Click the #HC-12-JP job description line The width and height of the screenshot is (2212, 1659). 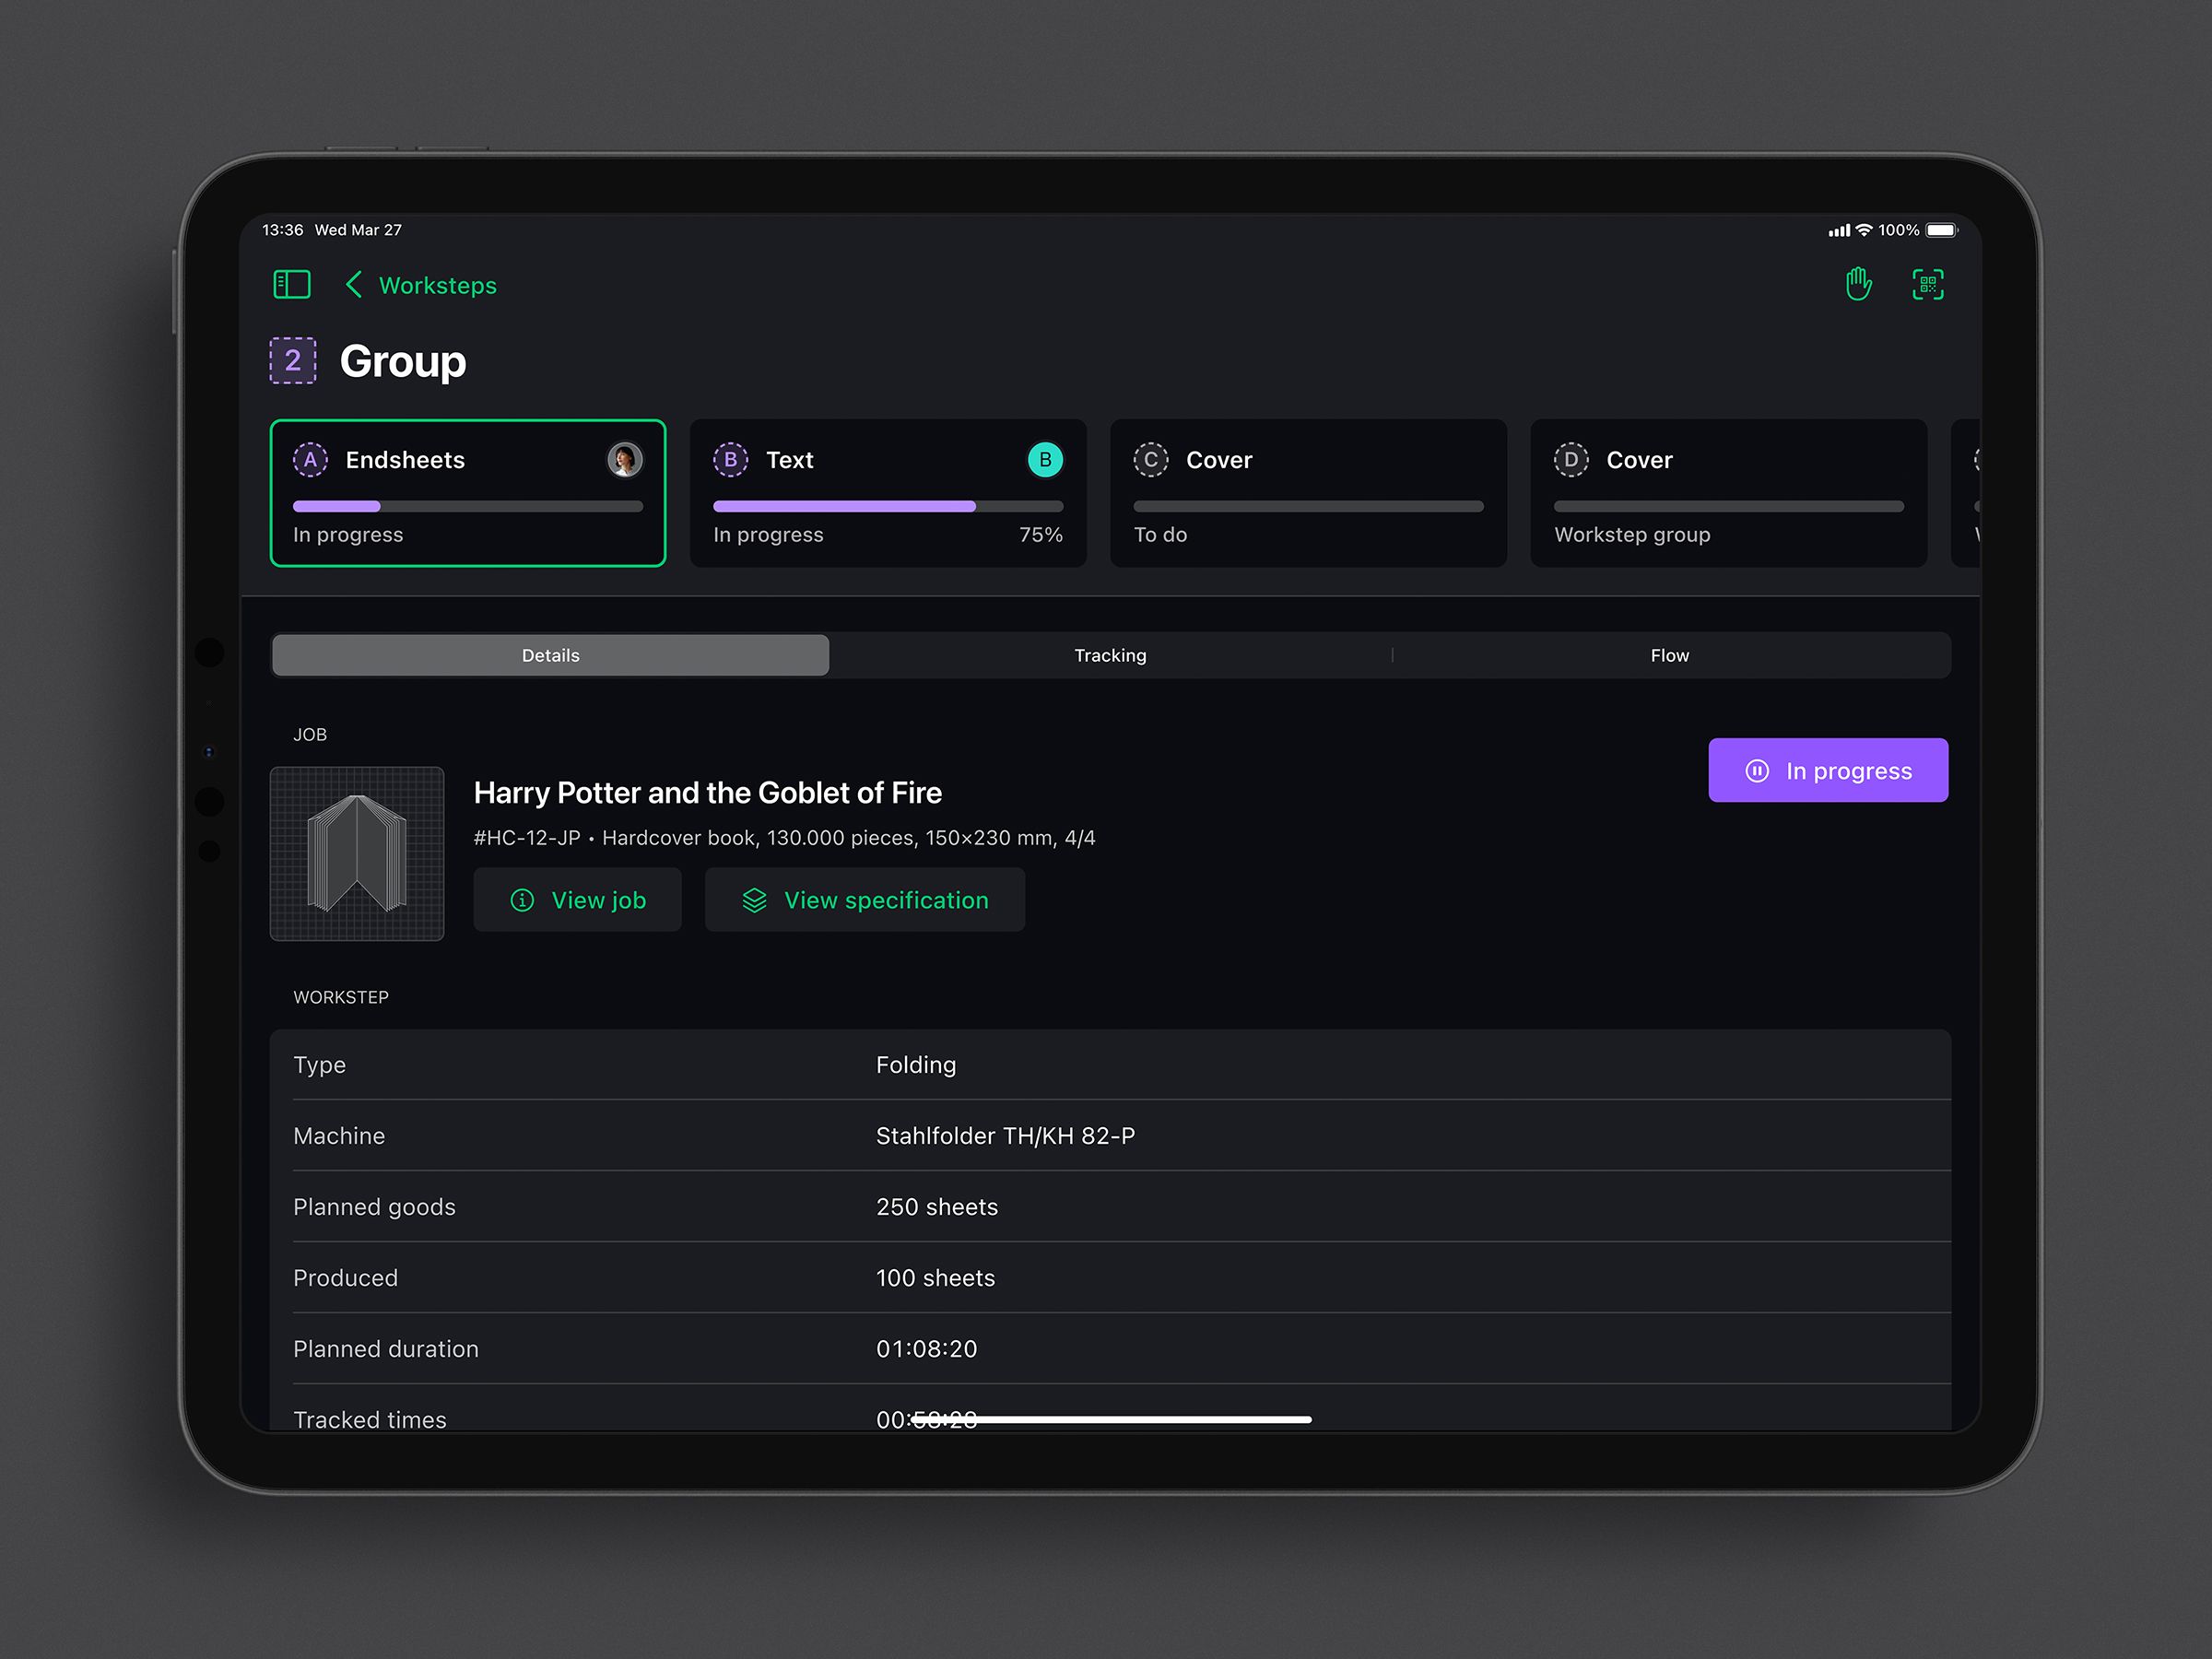pyautogui.click(x=785, y=838)
